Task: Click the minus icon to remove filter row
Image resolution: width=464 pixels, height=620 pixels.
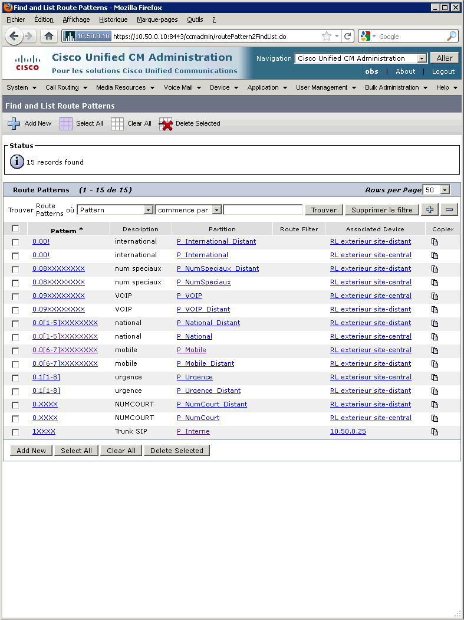Action: coord(449,209)
